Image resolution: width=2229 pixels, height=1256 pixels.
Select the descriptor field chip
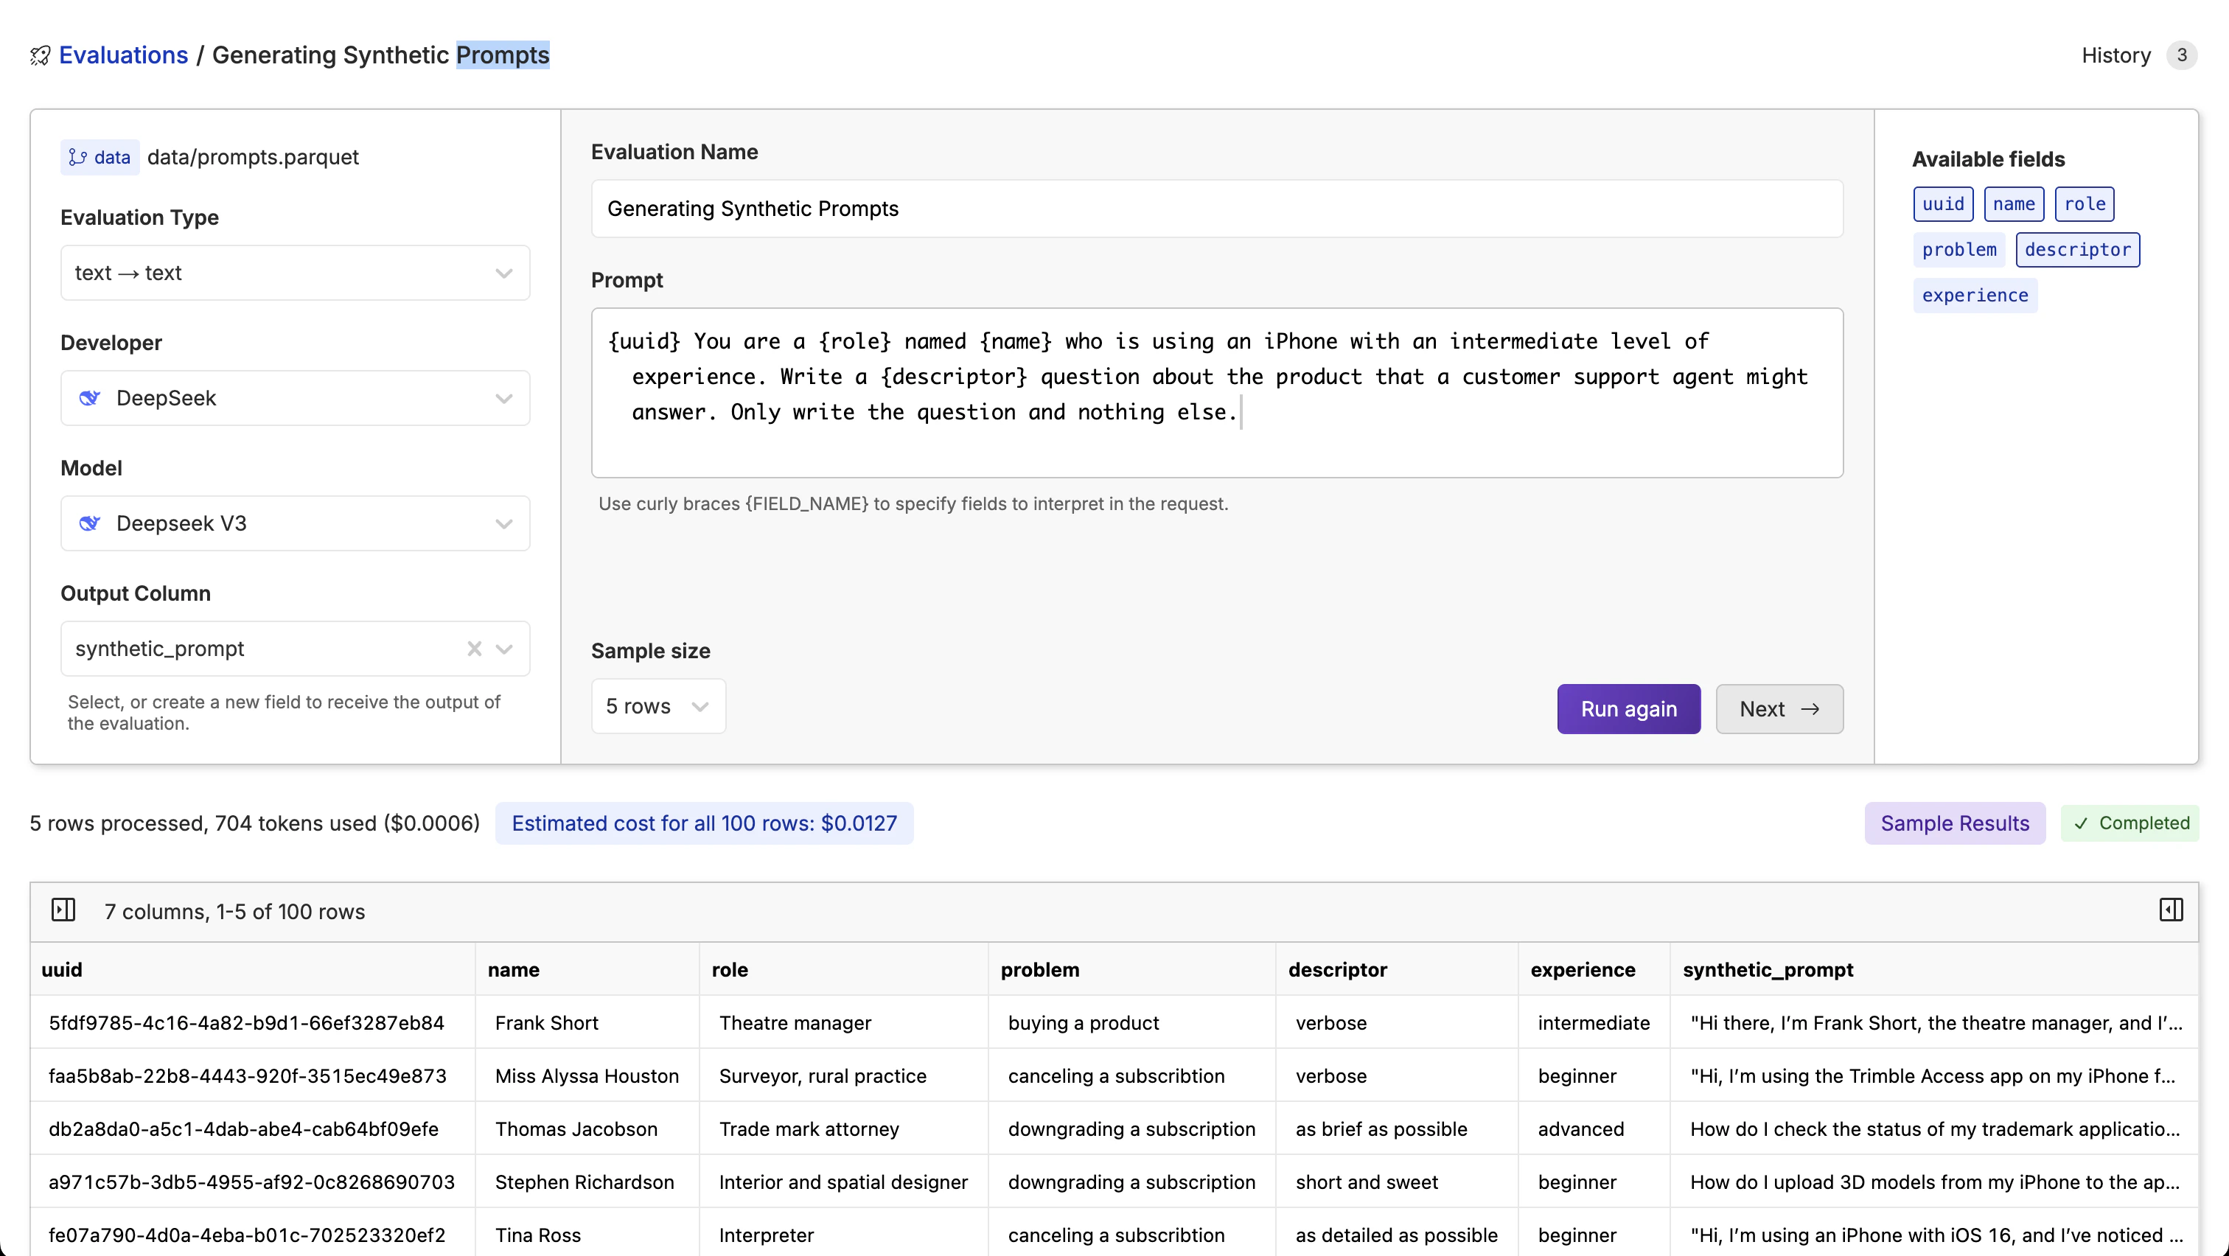tap(2079, 249)
